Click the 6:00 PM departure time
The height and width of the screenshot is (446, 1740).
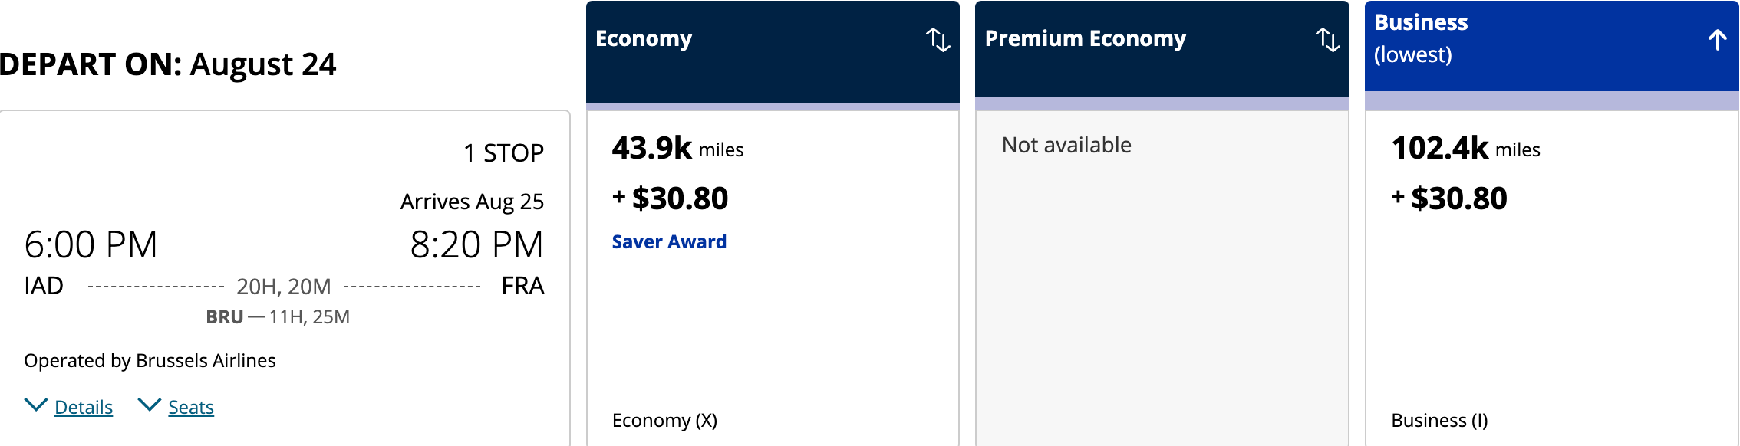[x=91, y=244]
